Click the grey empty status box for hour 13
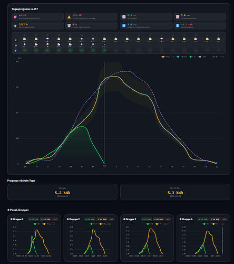234x264 pixels. coord(116,50)
